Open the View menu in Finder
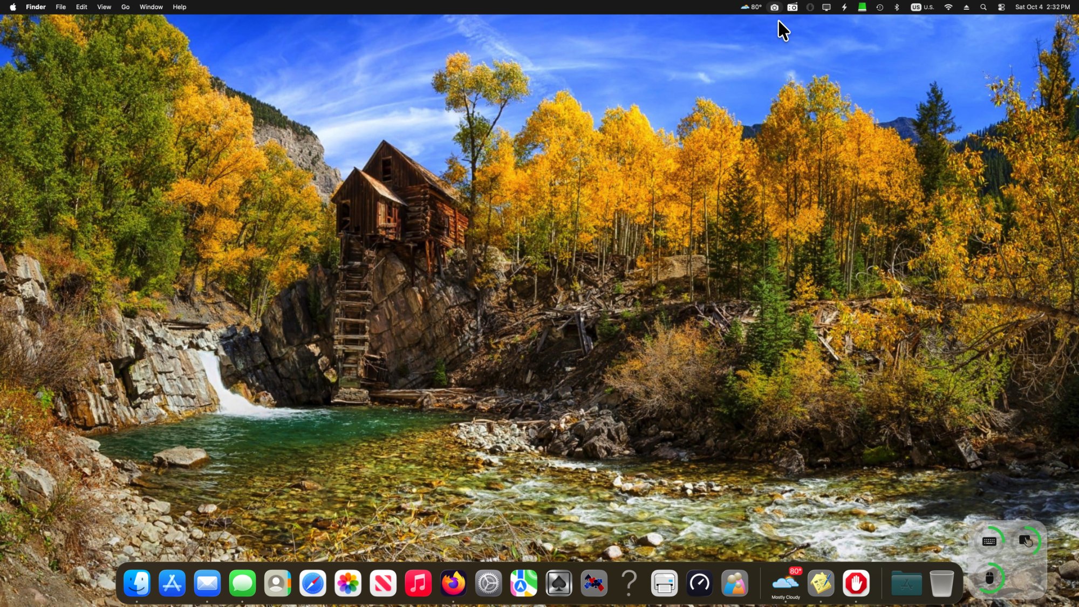Viewport: 1079px width, 607px height. pos(104,7)
